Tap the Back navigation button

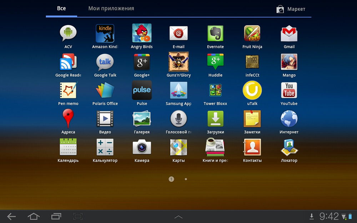click(x=11, y=217)
